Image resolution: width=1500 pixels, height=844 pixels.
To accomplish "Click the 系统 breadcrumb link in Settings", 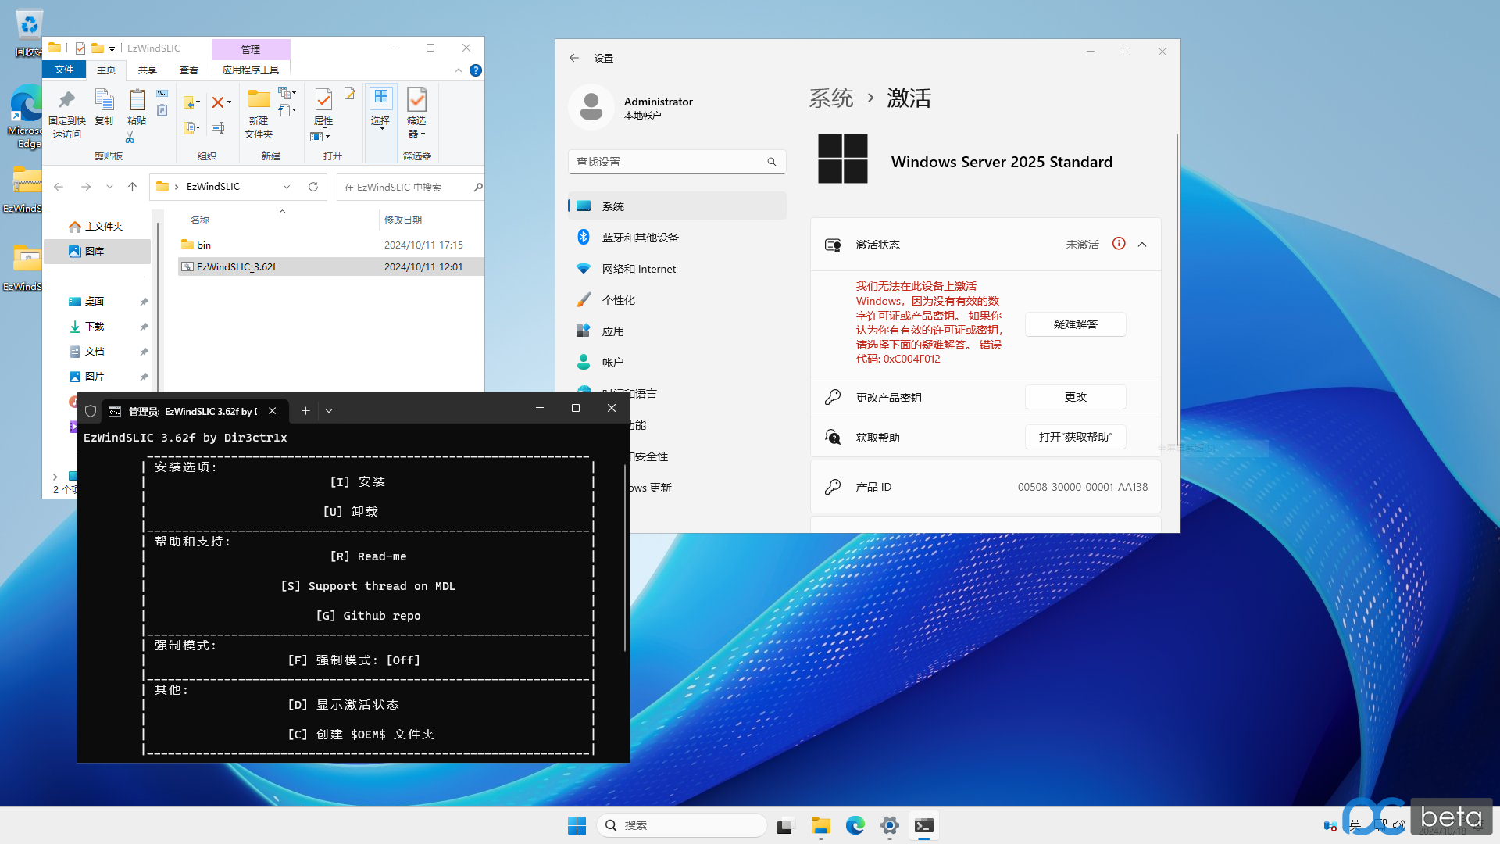I will pyautogui.click(x=830, y=98).
